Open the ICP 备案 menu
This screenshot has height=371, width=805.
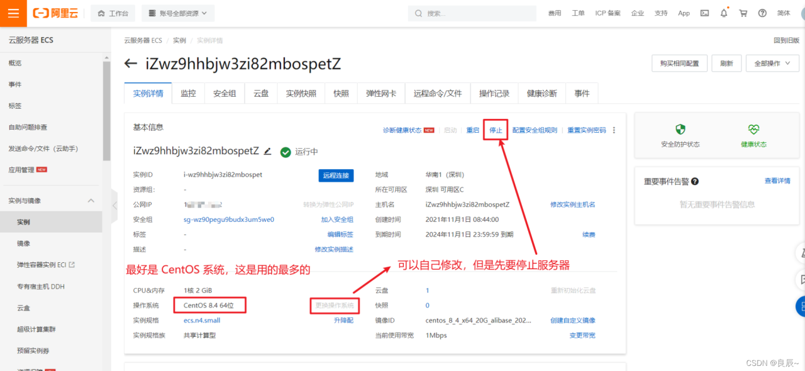(x=608, y=13)
